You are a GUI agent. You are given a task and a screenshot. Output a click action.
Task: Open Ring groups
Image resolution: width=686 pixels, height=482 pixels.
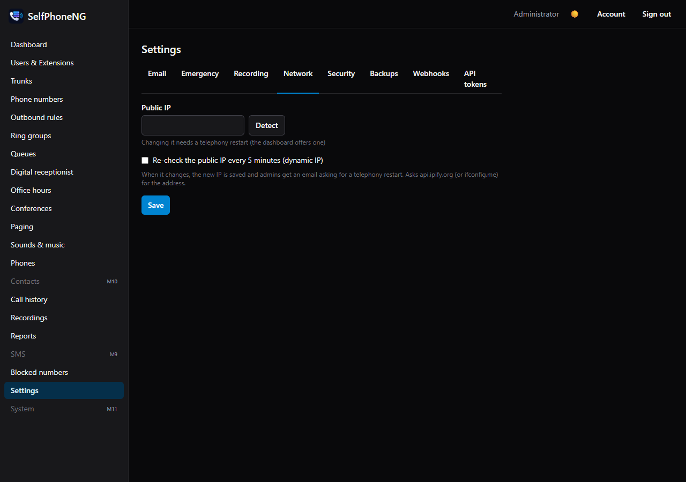point(64,135)
